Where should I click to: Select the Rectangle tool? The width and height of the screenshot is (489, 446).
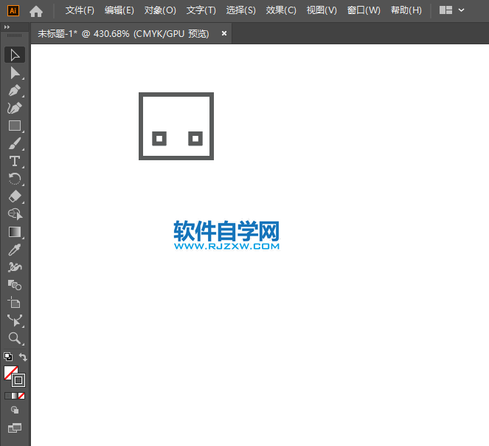tap(15, 126)
